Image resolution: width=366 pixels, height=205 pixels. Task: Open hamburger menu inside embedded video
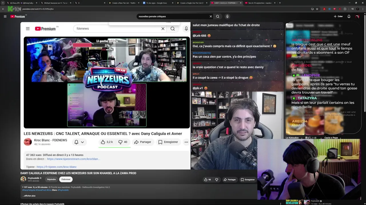pyautogui.click(x=28, y=28)
